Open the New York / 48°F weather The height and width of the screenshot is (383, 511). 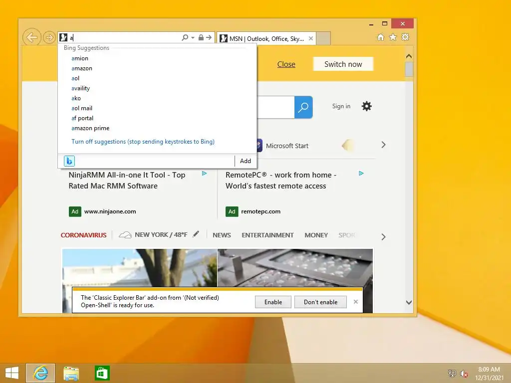click(153, 235)
